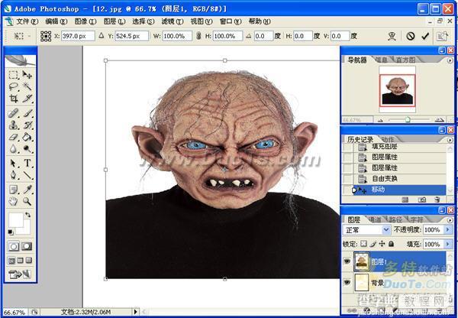Open the 填充 fill slider arrow

(448, 244)
